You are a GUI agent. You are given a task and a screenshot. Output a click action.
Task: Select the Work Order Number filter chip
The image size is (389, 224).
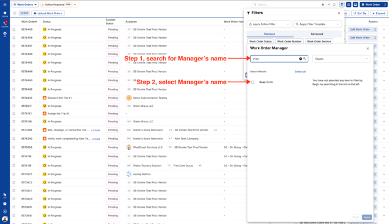(289, 41)
